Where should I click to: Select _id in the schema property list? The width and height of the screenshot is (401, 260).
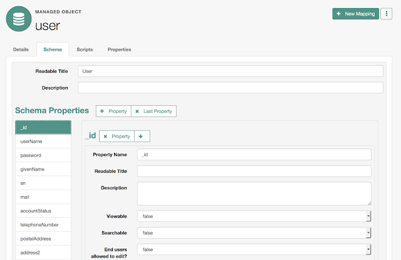point(43,127)
